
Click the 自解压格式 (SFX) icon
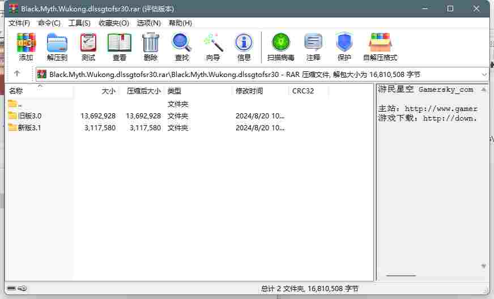[380, 42]
